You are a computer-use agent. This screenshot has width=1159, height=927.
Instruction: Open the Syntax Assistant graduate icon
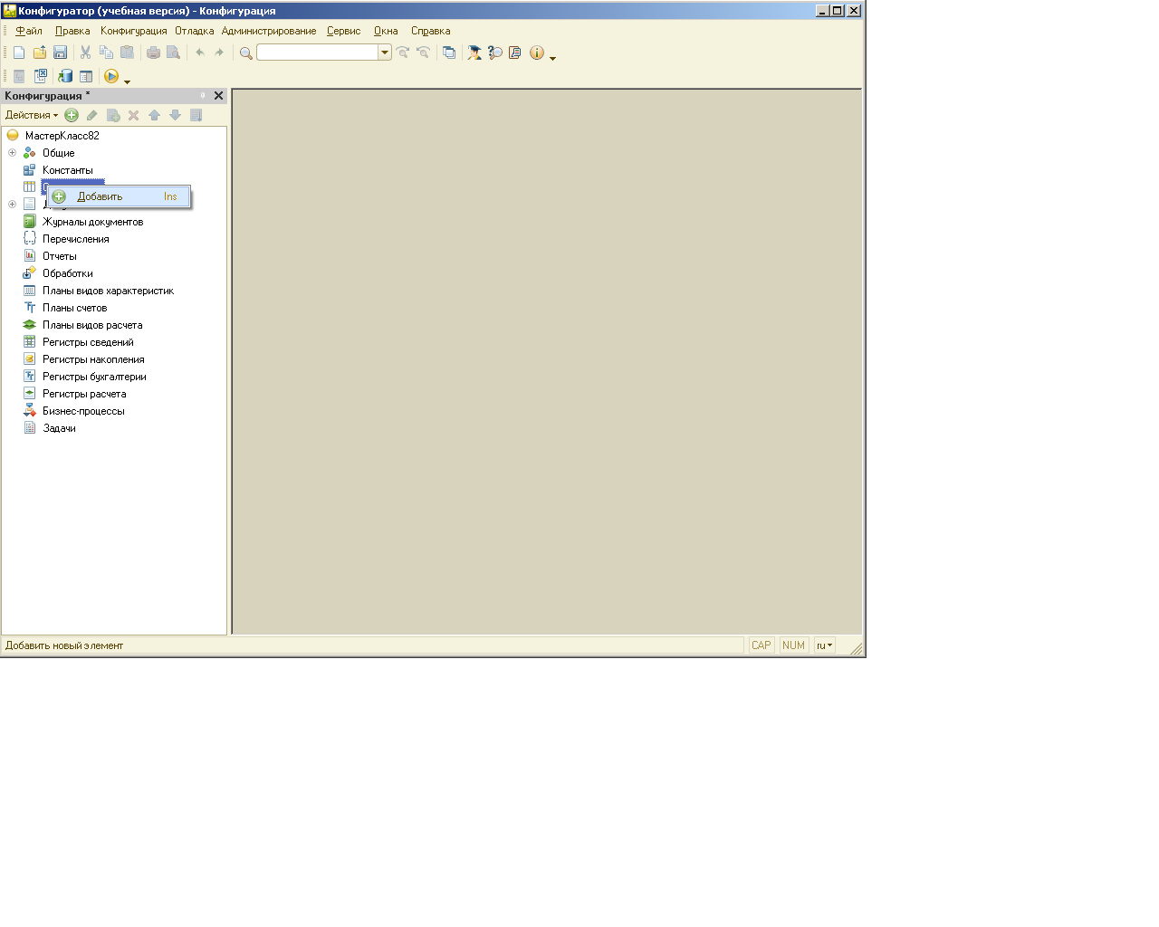(x=474, y=53)
